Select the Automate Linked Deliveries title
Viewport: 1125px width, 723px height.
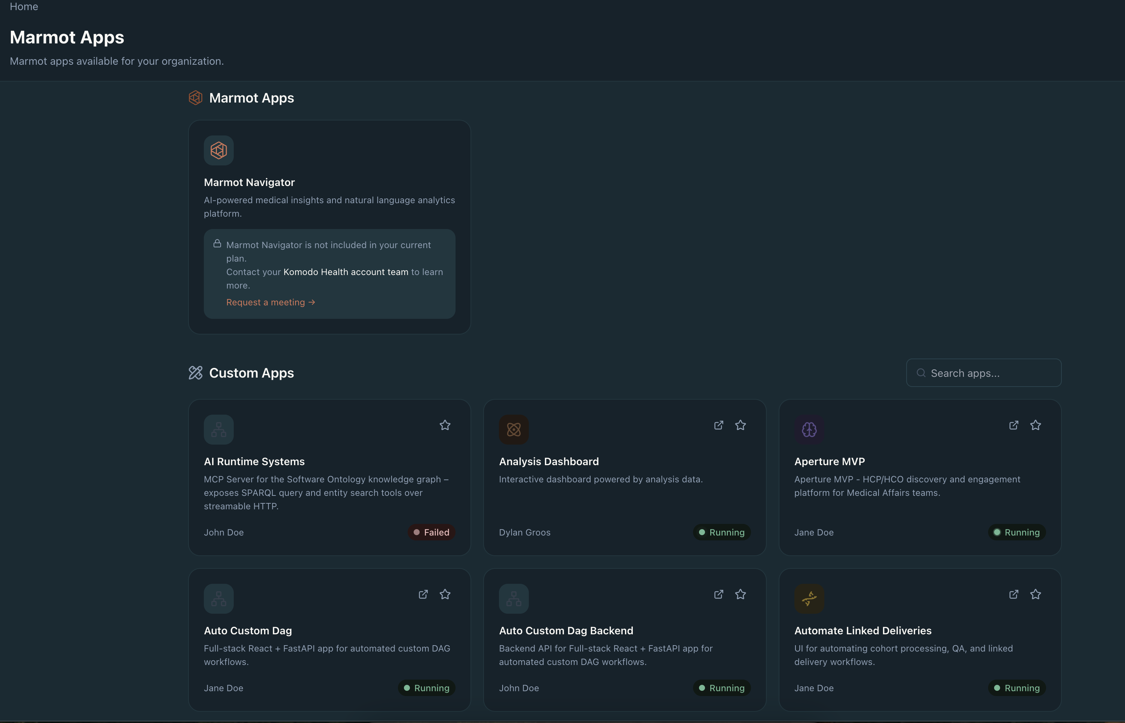point(863,631)
